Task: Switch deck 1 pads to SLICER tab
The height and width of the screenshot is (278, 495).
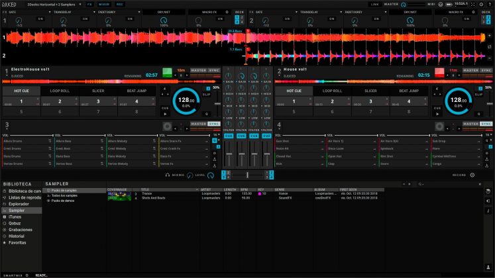Action: click(98, 91)
